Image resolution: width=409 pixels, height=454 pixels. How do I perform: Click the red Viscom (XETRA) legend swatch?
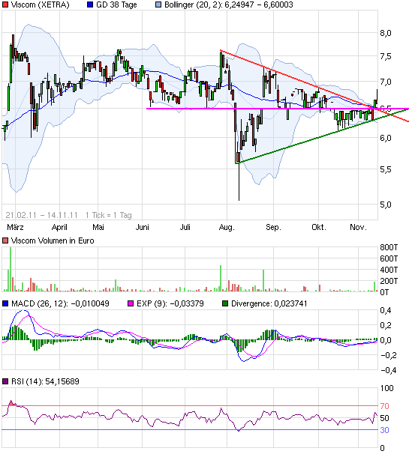coord(5,4)
